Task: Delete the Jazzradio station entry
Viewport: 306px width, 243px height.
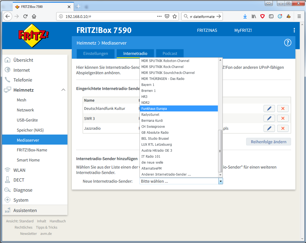Action: point(283,128)
